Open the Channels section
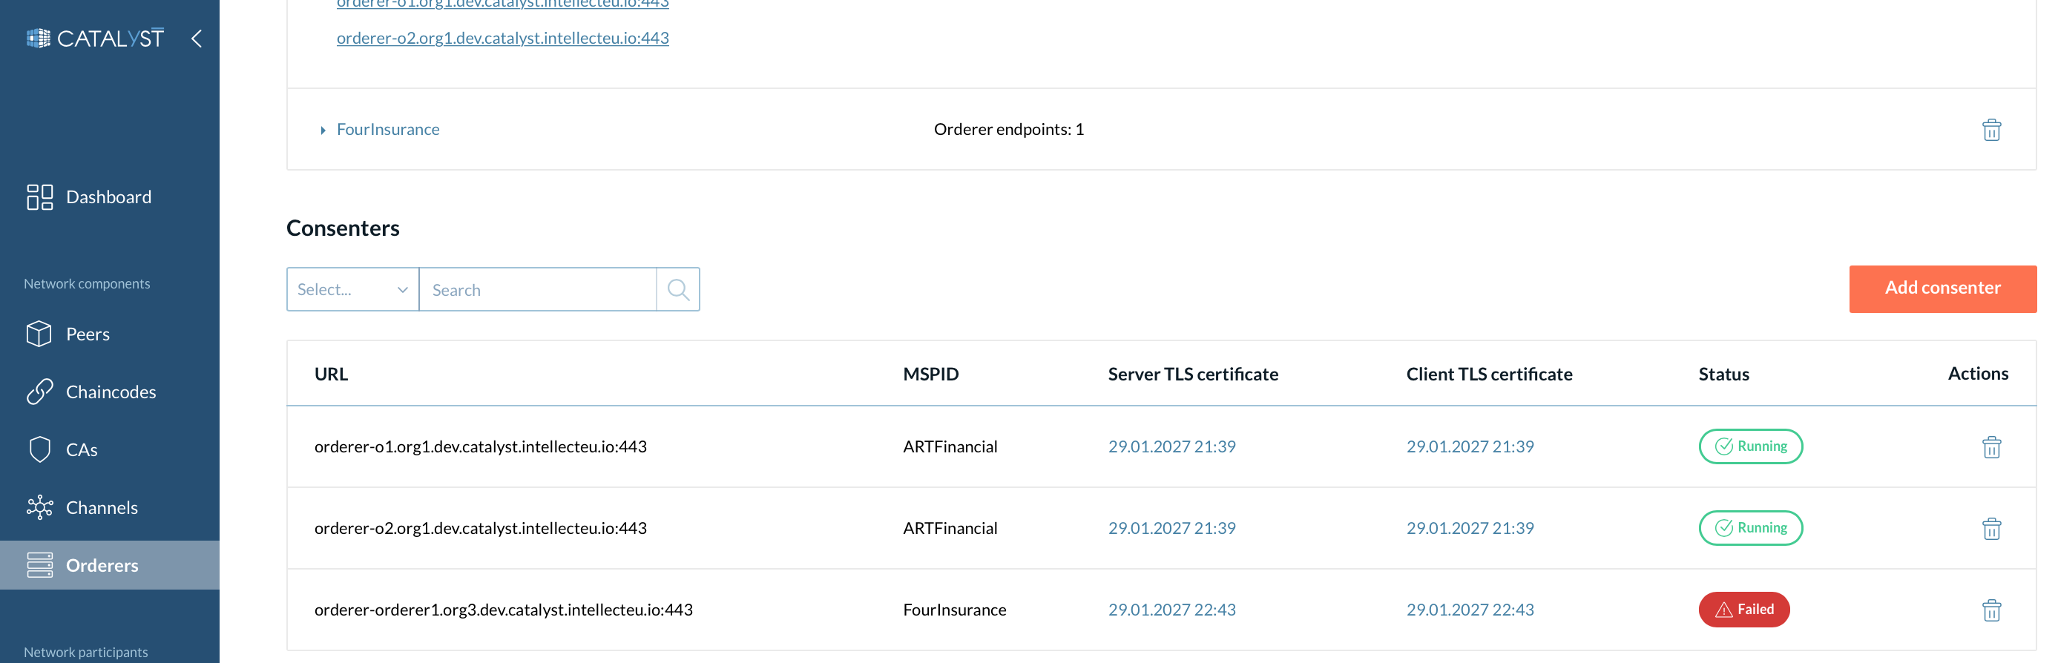This screenshot has width=2058, height=663. (x=102, y=507)
